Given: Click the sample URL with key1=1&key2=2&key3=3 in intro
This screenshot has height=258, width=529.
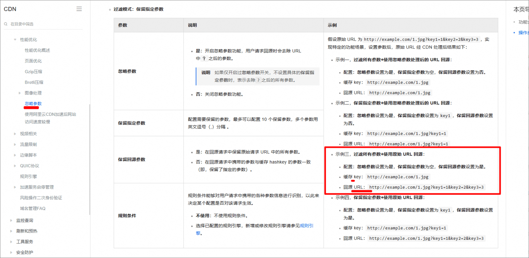Looking at the screenshot, I should click(x=421, y=39).
